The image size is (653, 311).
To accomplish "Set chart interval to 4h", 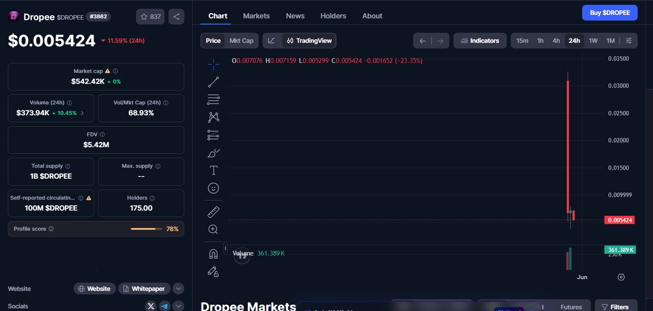I will (x=556, y=41).
